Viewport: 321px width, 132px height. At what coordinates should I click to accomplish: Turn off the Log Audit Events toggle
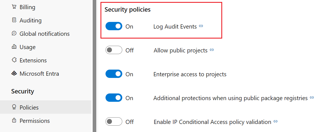coord(114,26)
